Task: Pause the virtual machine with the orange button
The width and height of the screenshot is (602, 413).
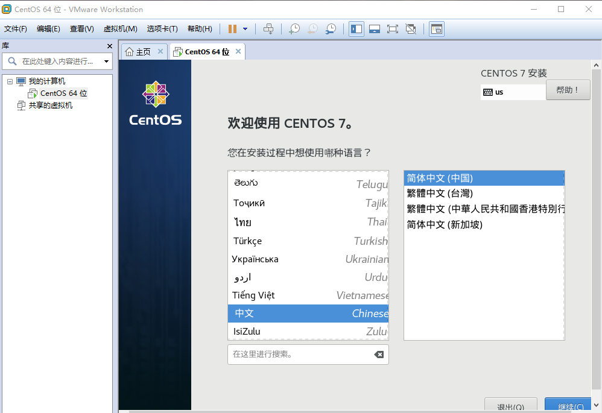Action: (232, 29)
